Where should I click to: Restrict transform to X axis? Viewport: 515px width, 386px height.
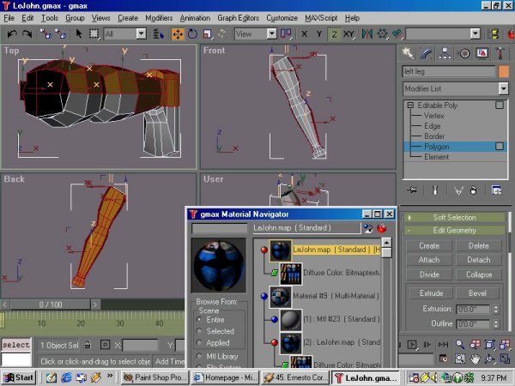pyautogui.click(x=305, y=33)
